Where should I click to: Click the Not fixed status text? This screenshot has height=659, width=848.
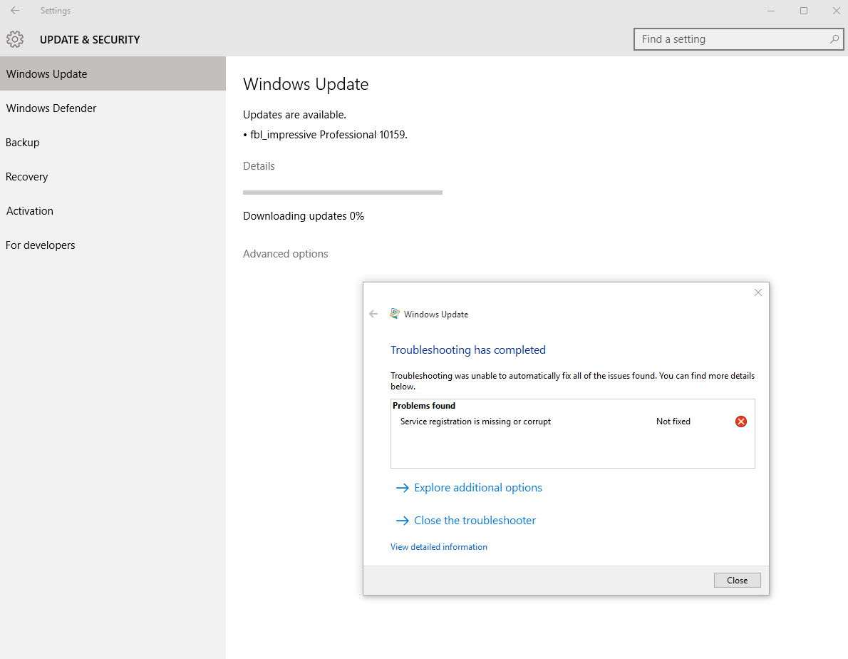coord(673,422)
